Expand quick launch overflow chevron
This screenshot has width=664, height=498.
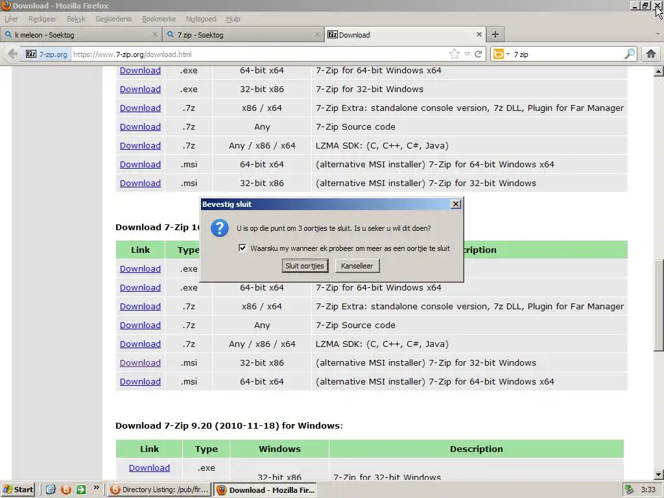click(97, 488)
